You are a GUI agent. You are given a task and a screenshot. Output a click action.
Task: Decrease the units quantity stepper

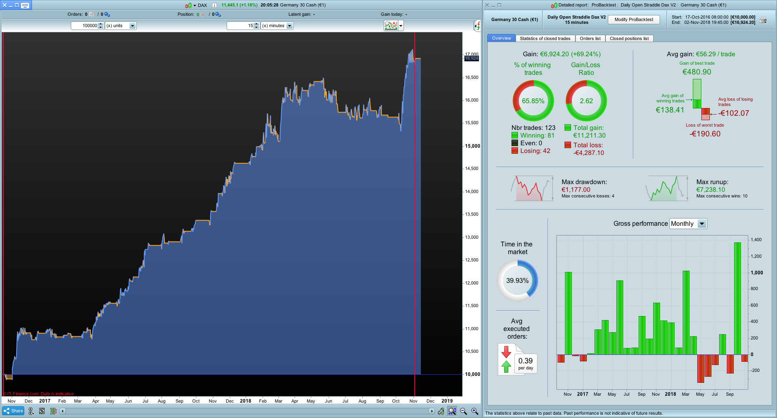[101, 28]
